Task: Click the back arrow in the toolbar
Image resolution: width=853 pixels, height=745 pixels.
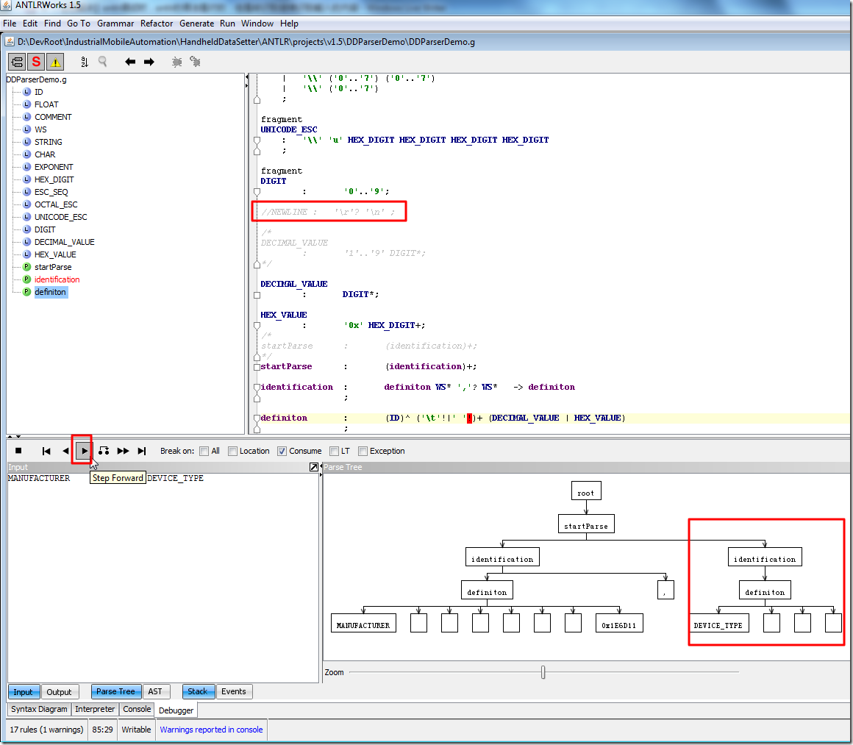Action: click(x=130, y=62)
